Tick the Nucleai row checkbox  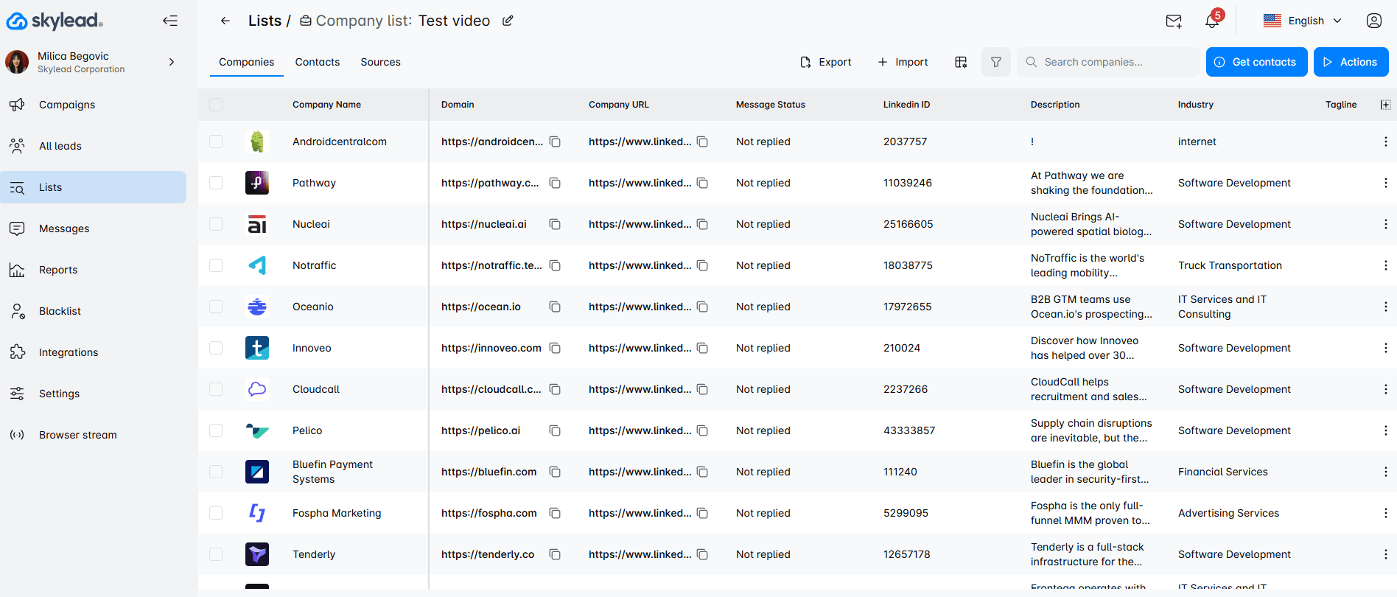click(x=216, y=224)
